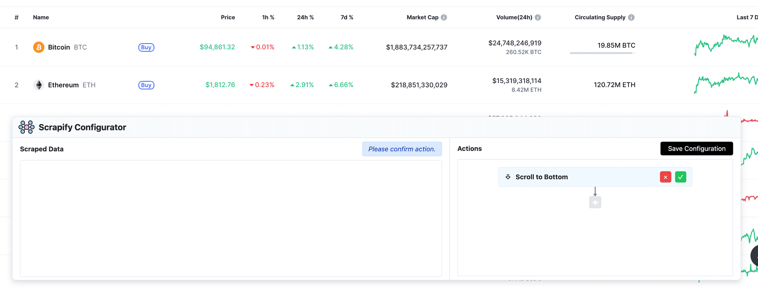Viewport: 758px width, 290px height.
Task: Click the Volume(24h) info icon
Action: click(x=538, y=17)
